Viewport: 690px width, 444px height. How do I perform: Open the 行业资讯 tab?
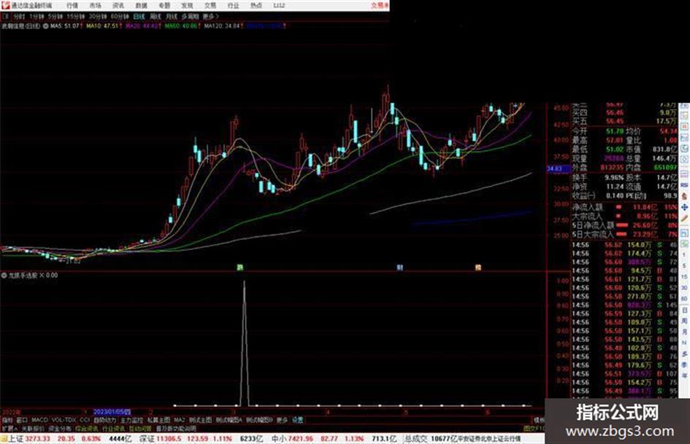pos(113,428)
